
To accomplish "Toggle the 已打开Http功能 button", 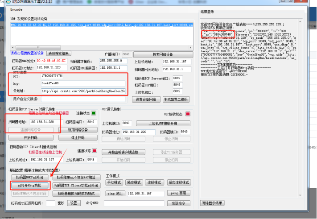I will pos(30,185).
